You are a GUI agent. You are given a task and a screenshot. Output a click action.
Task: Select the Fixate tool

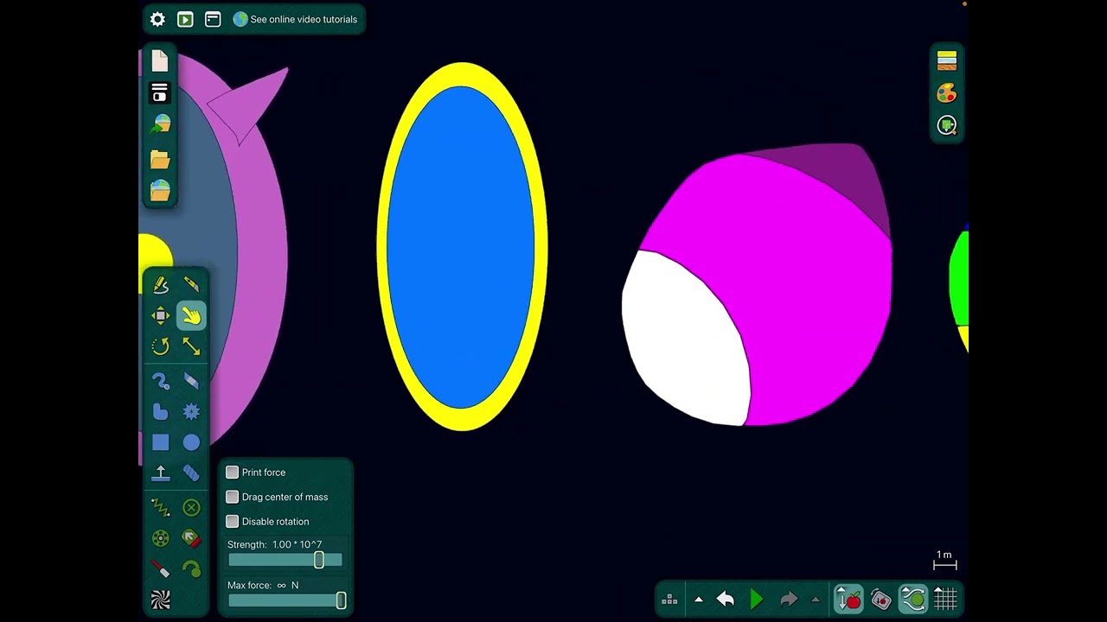click(191, 508)
